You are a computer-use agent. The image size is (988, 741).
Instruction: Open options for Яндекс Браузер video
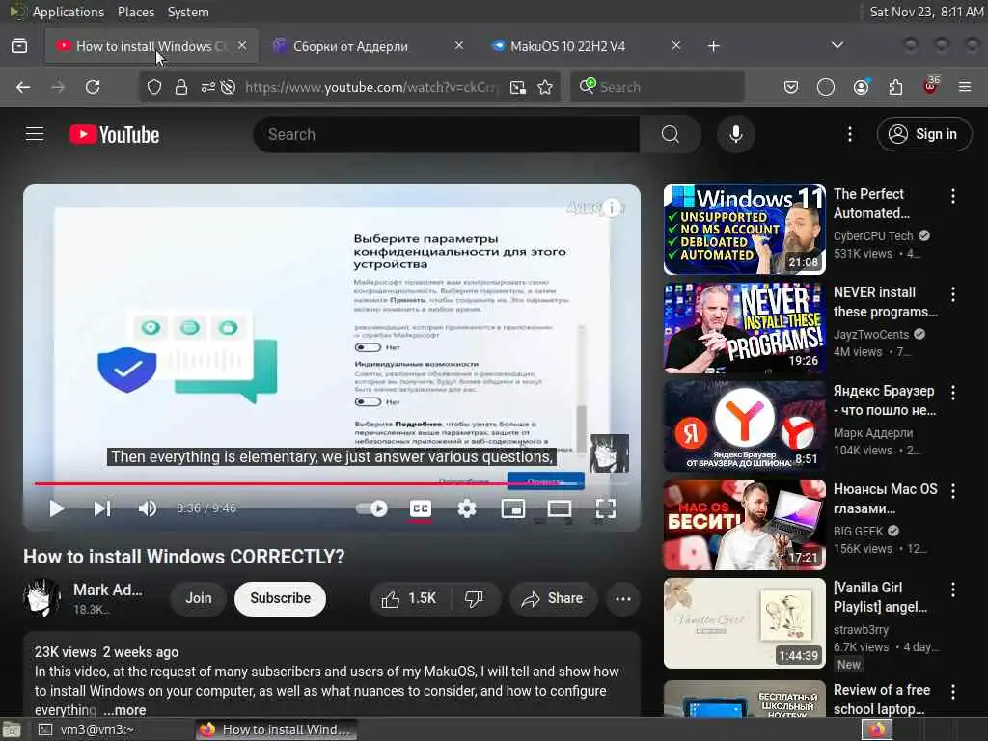point(952,393)
